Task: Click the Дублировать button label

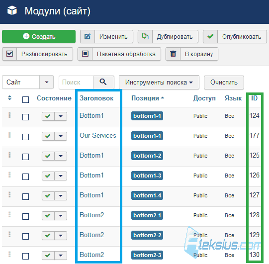Action: point(175,37)
